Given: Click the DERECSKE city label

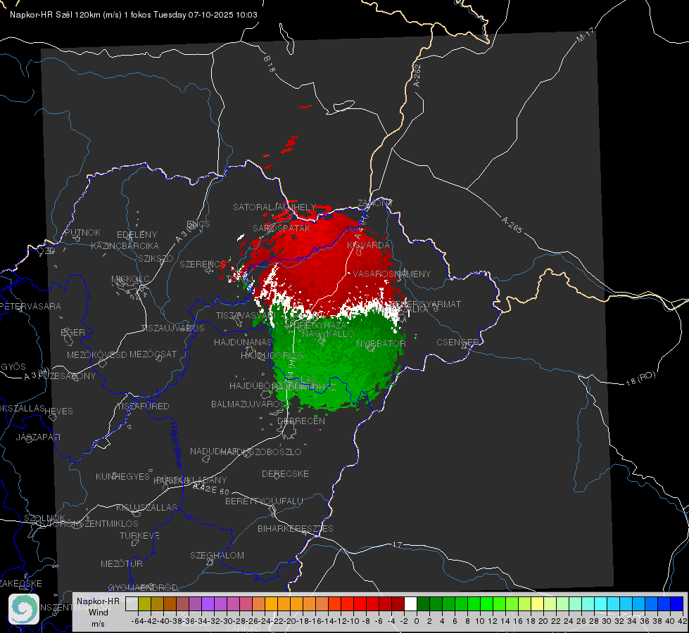Looking at the screenshot, I should (285, 474).
